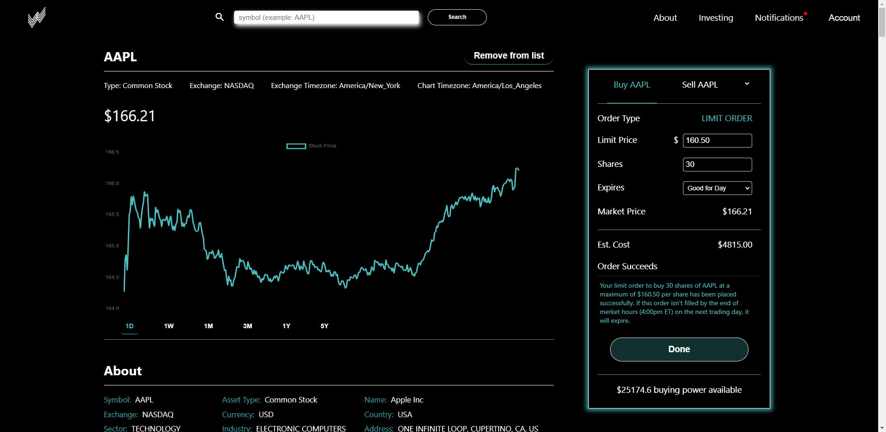886x432 pixels.
Task: Click Chart Timezone: America/Los_Angeles text
Action: (479, 86)
